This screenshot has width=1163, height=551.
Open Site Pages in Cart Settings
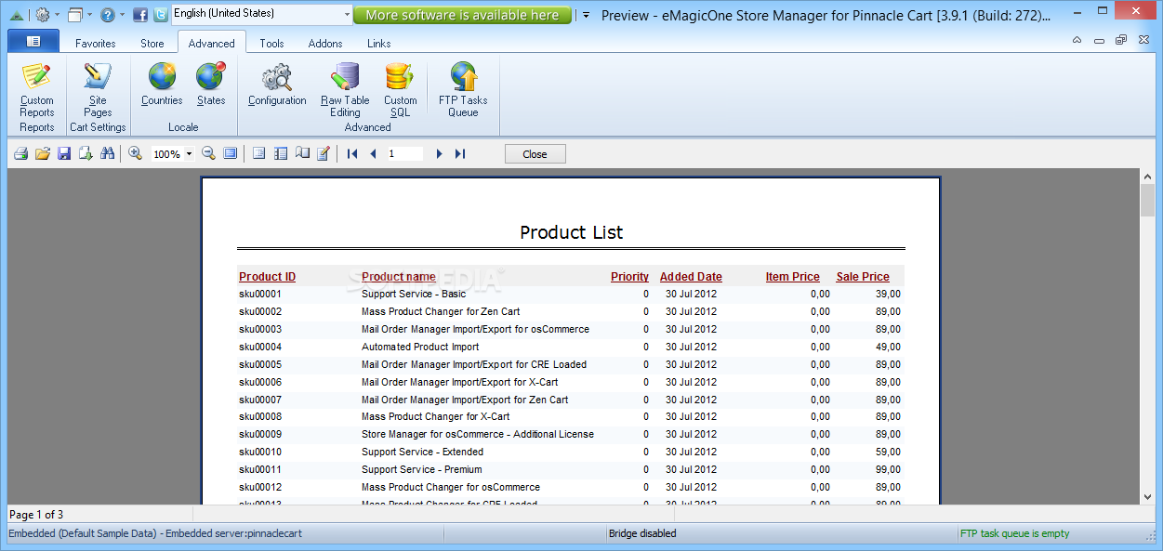(x=98, y=89)
